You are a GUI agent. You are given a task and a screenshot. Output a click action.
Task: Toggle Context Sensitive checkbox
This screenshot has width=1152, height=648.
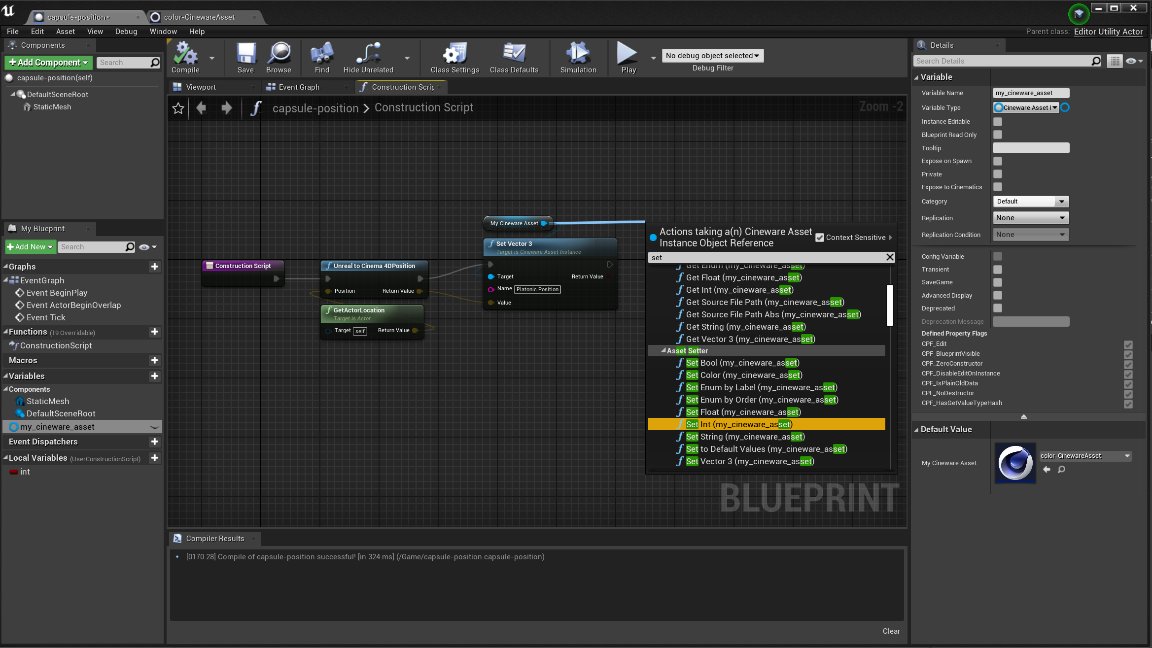click(x=820, y=238)
